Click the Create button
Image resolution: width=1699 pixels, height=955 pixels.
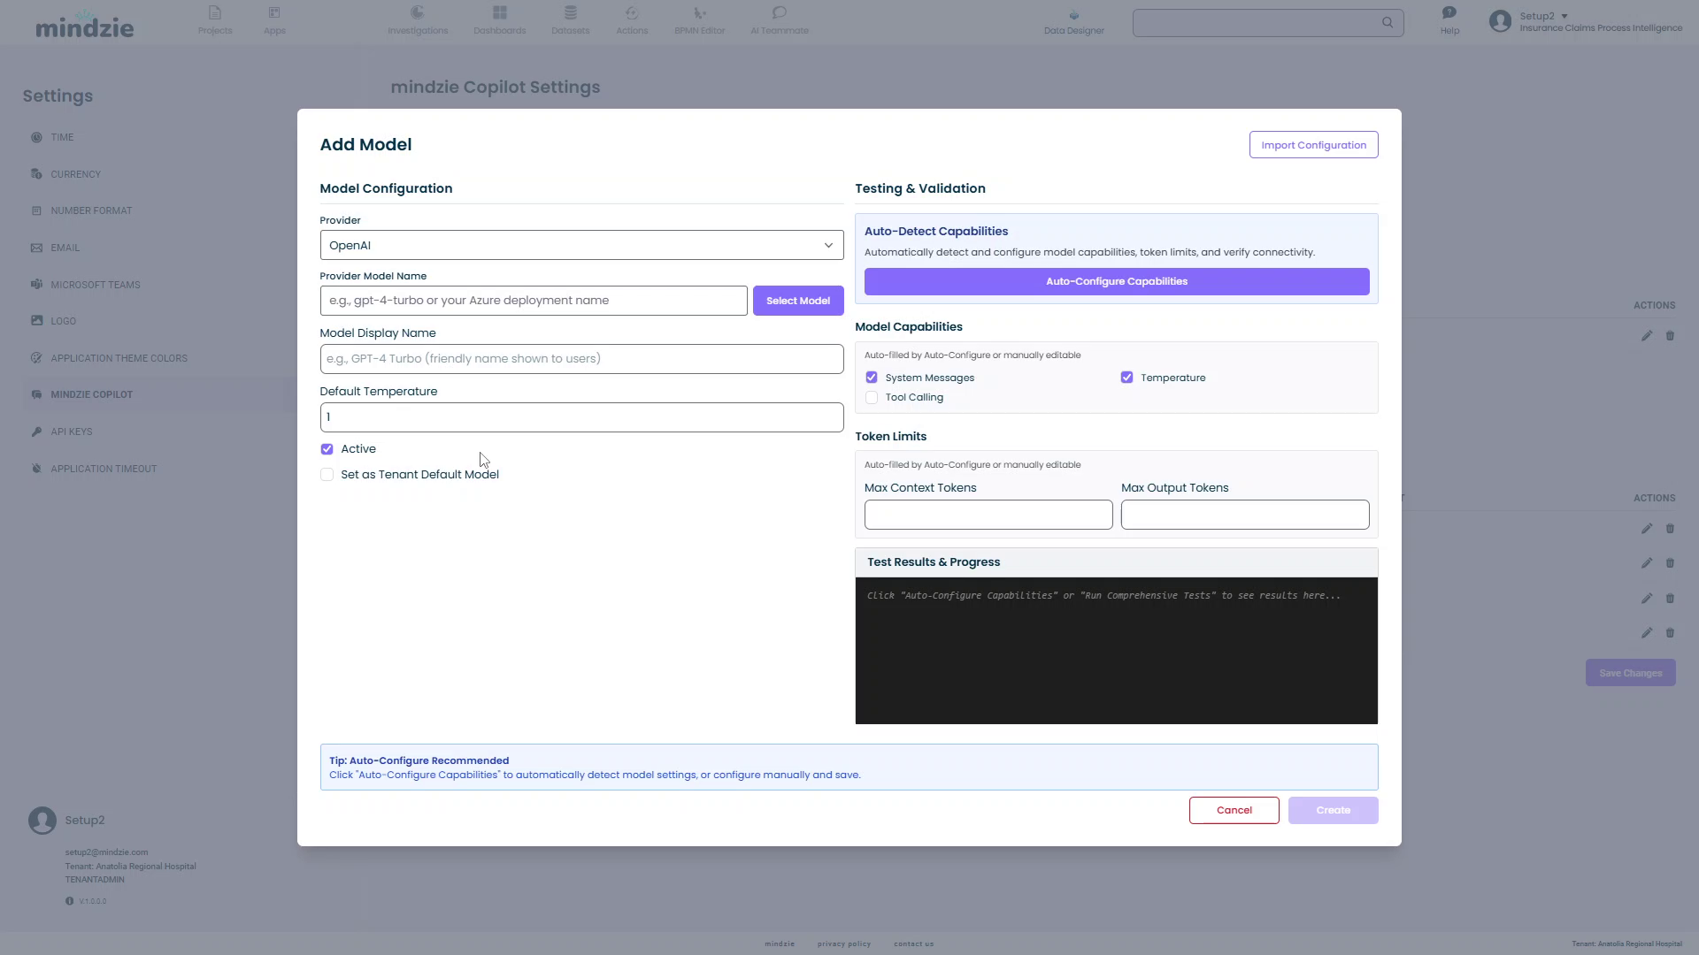click(x=1333, y=810)
